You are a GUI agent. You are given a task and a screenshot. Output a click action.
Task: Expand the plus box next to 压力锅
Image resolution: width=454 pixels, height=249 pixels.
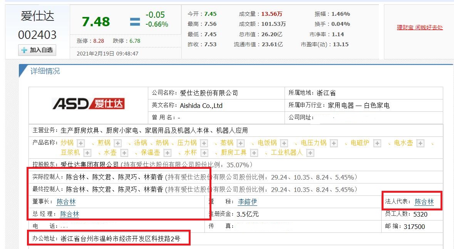pos(204,143)
